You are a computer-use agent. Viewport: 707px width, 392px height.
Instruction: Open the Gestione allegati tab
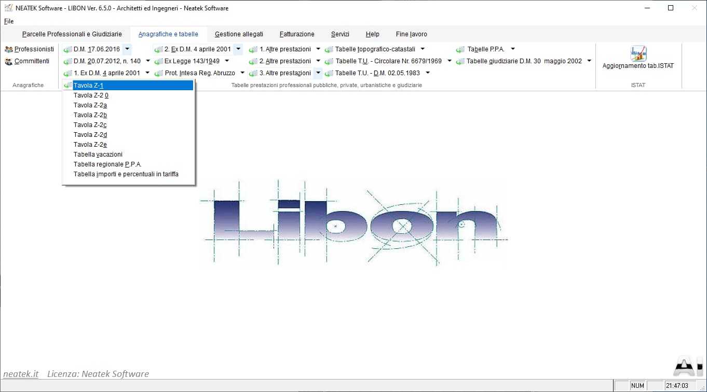point(239,34)
